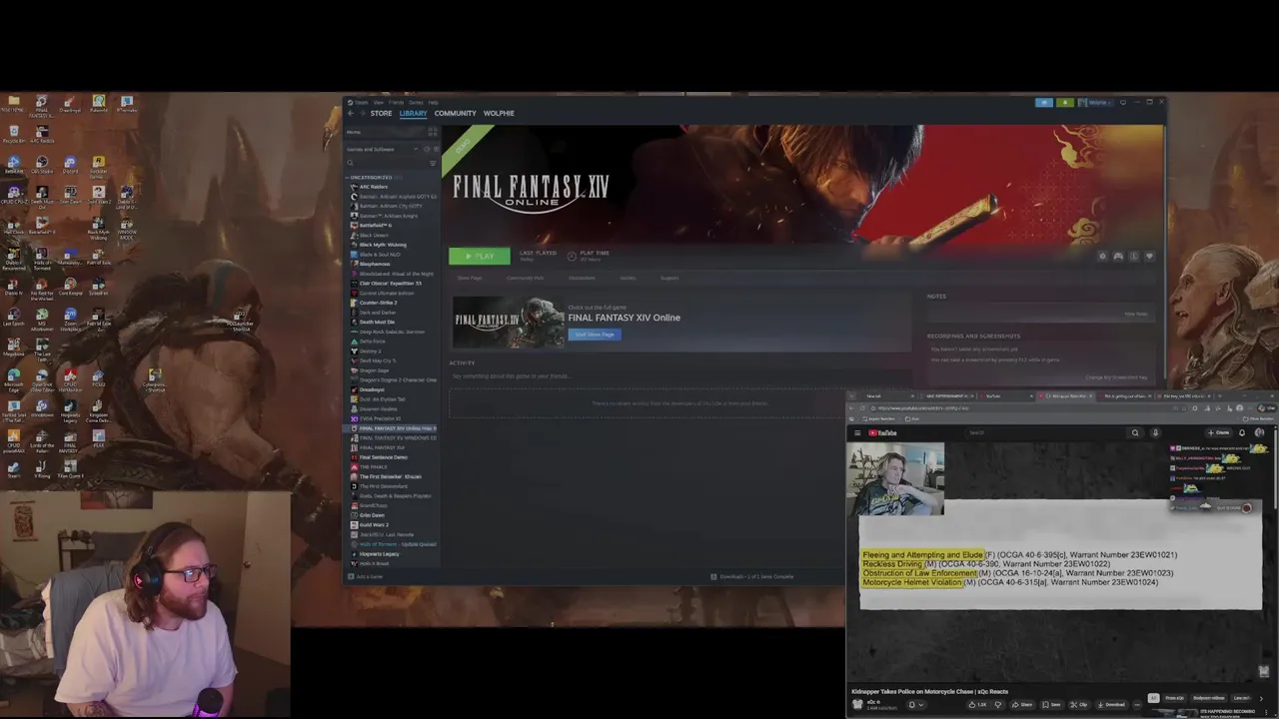Open Steam notifications green bell button
This screenshot has height=719, width=1279.
coord(1065,102)
